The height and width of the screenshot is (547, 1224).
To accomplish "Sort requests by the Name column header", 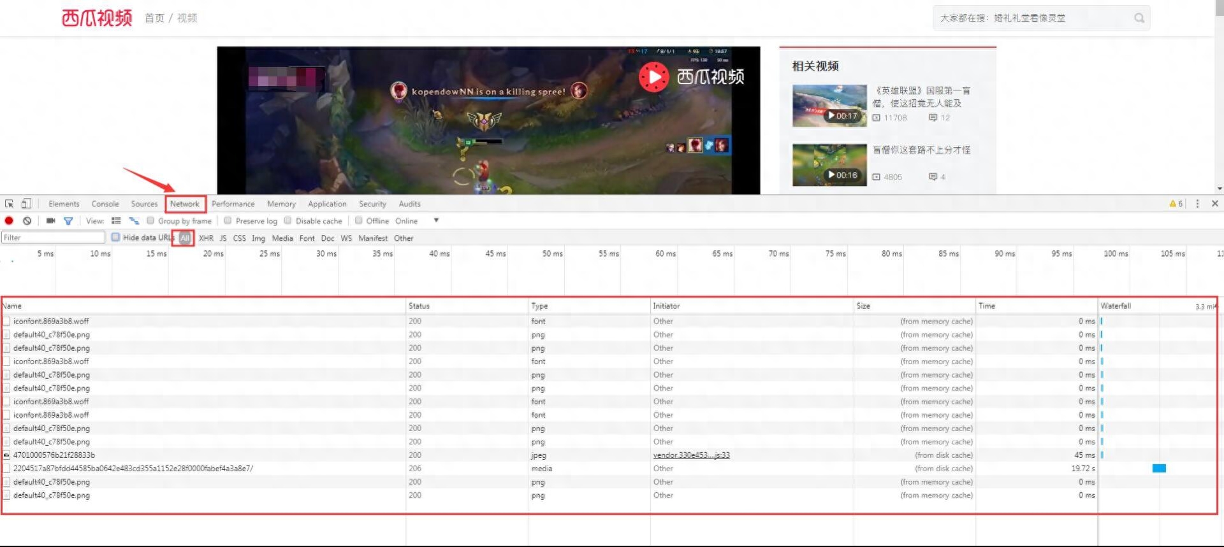I will click(203, 306).
